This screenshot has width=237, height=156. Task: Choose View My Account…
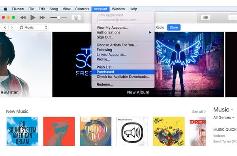point(123,28)
